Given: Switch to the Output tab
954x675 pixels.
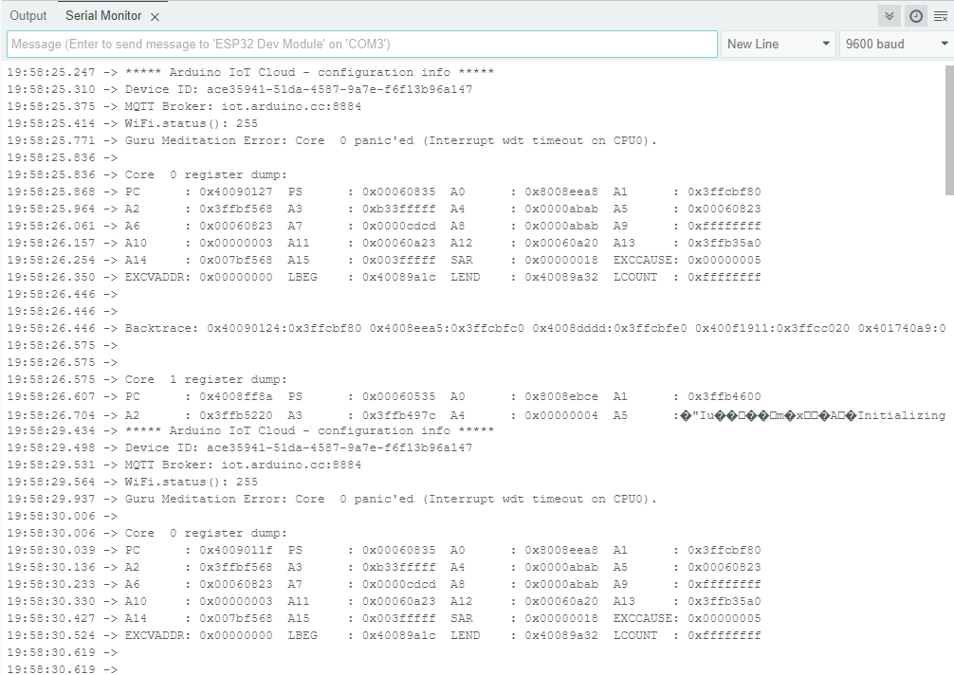Looking at the screenshot, I should click(x=28, y=15).
